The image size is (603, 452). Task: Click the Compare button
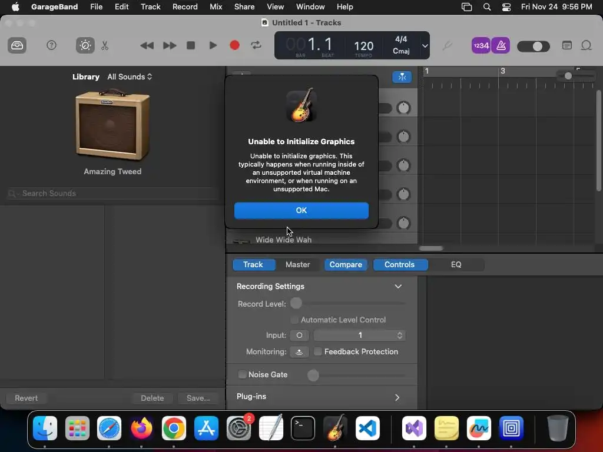click(x=345, y=264)
